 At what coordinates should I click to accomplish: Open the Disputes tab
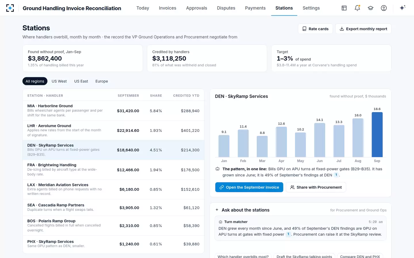pos(226,8)
